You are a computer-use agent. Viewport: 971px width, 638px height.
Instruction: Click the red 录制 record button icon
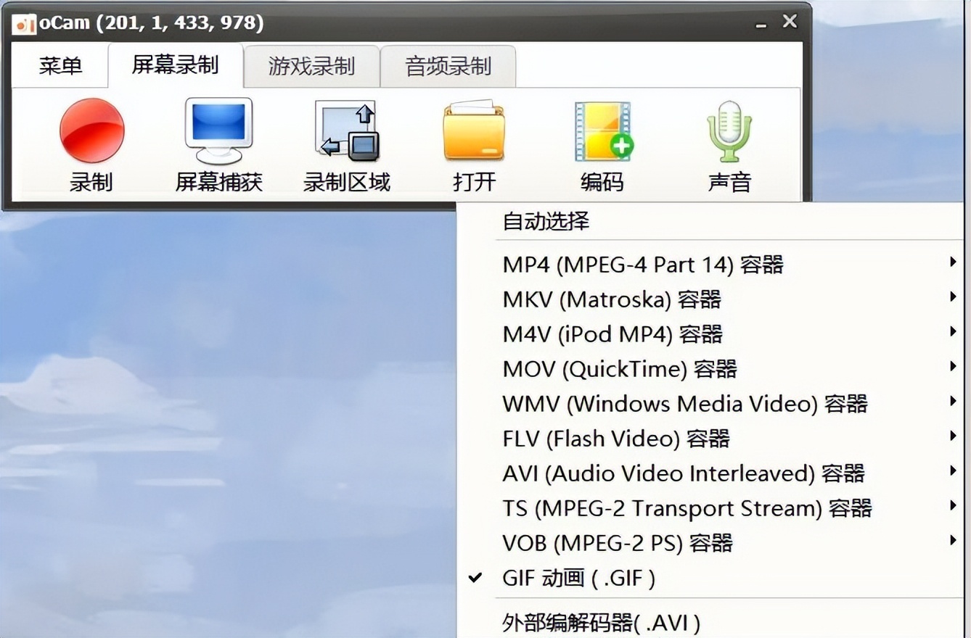[91, 131]
